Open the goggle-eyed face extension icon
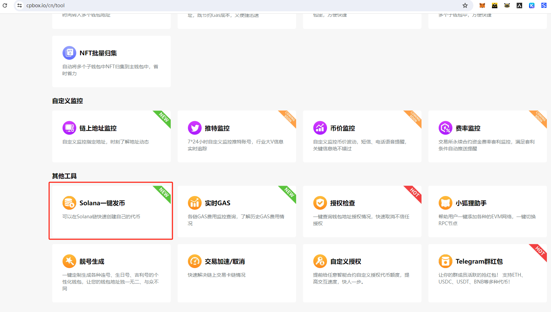 click(507, 5)
